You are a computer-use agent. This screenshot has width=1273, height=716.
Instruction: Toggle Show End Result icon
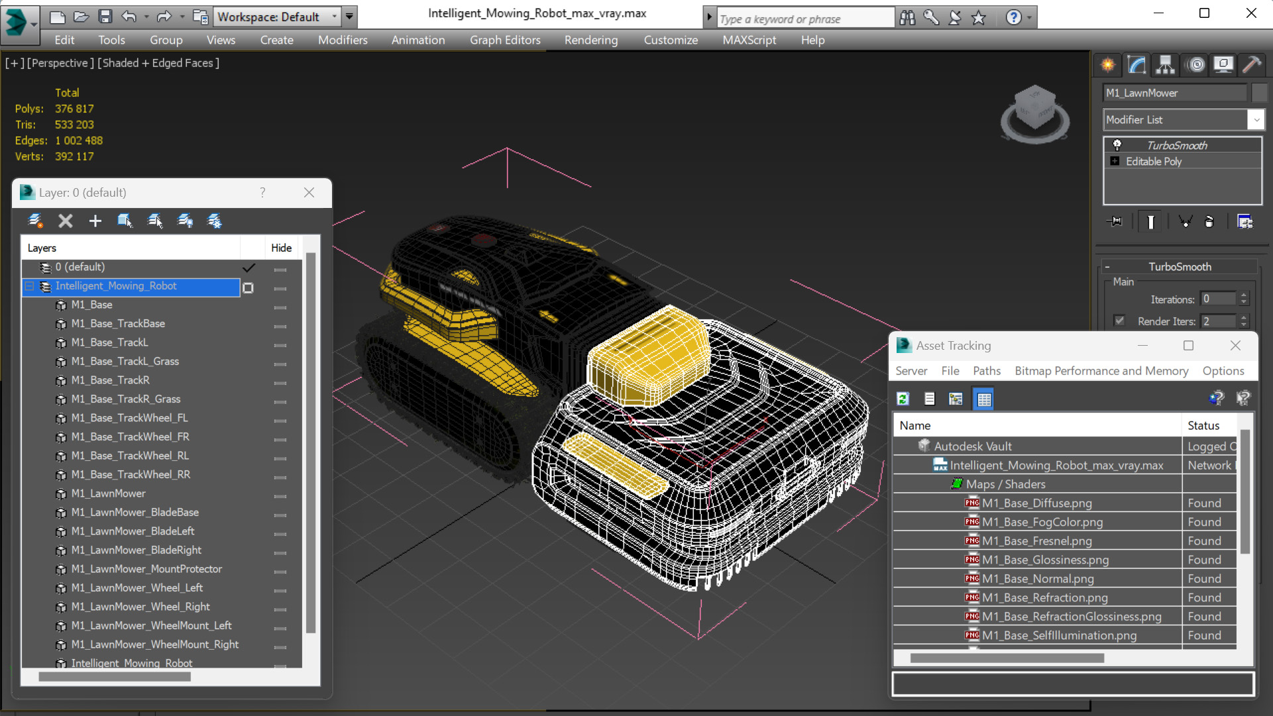click(1150, 222)
